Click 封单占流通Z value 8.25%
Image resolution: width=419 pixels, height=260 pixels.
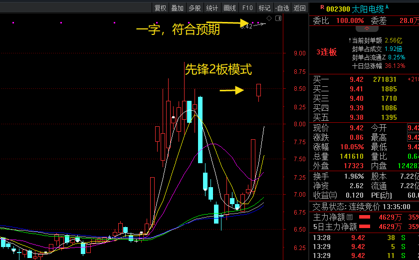point(397,57)
